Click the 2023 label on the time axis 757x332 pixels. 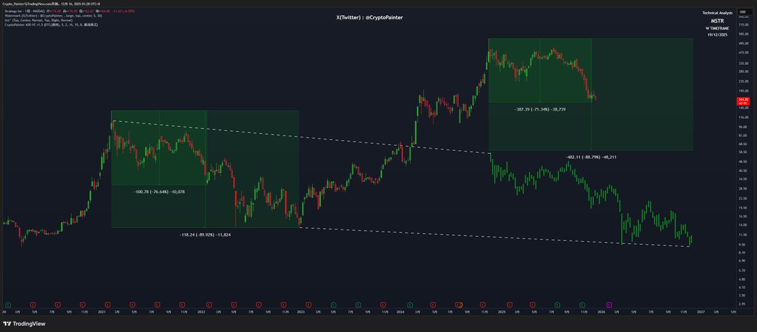pos(300,312)
